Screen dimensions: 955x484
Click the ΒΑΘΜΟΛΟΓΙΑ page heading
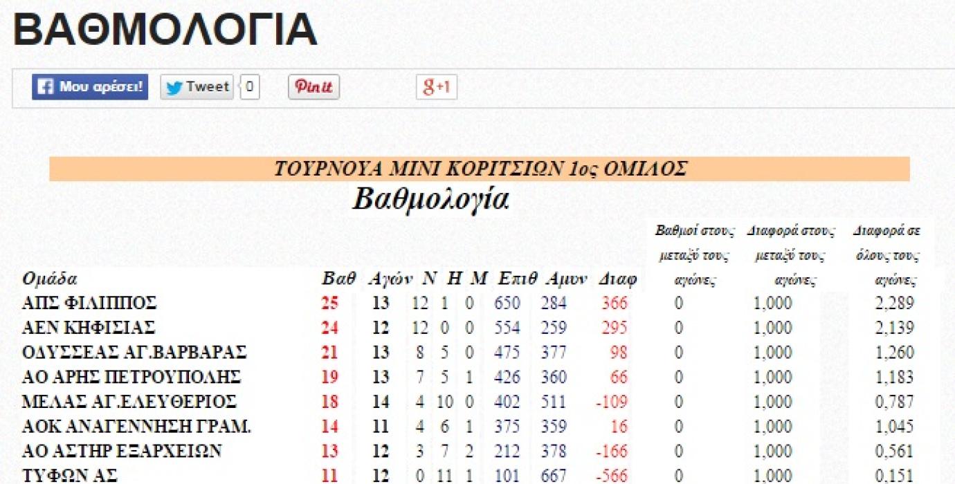[165, 30]
